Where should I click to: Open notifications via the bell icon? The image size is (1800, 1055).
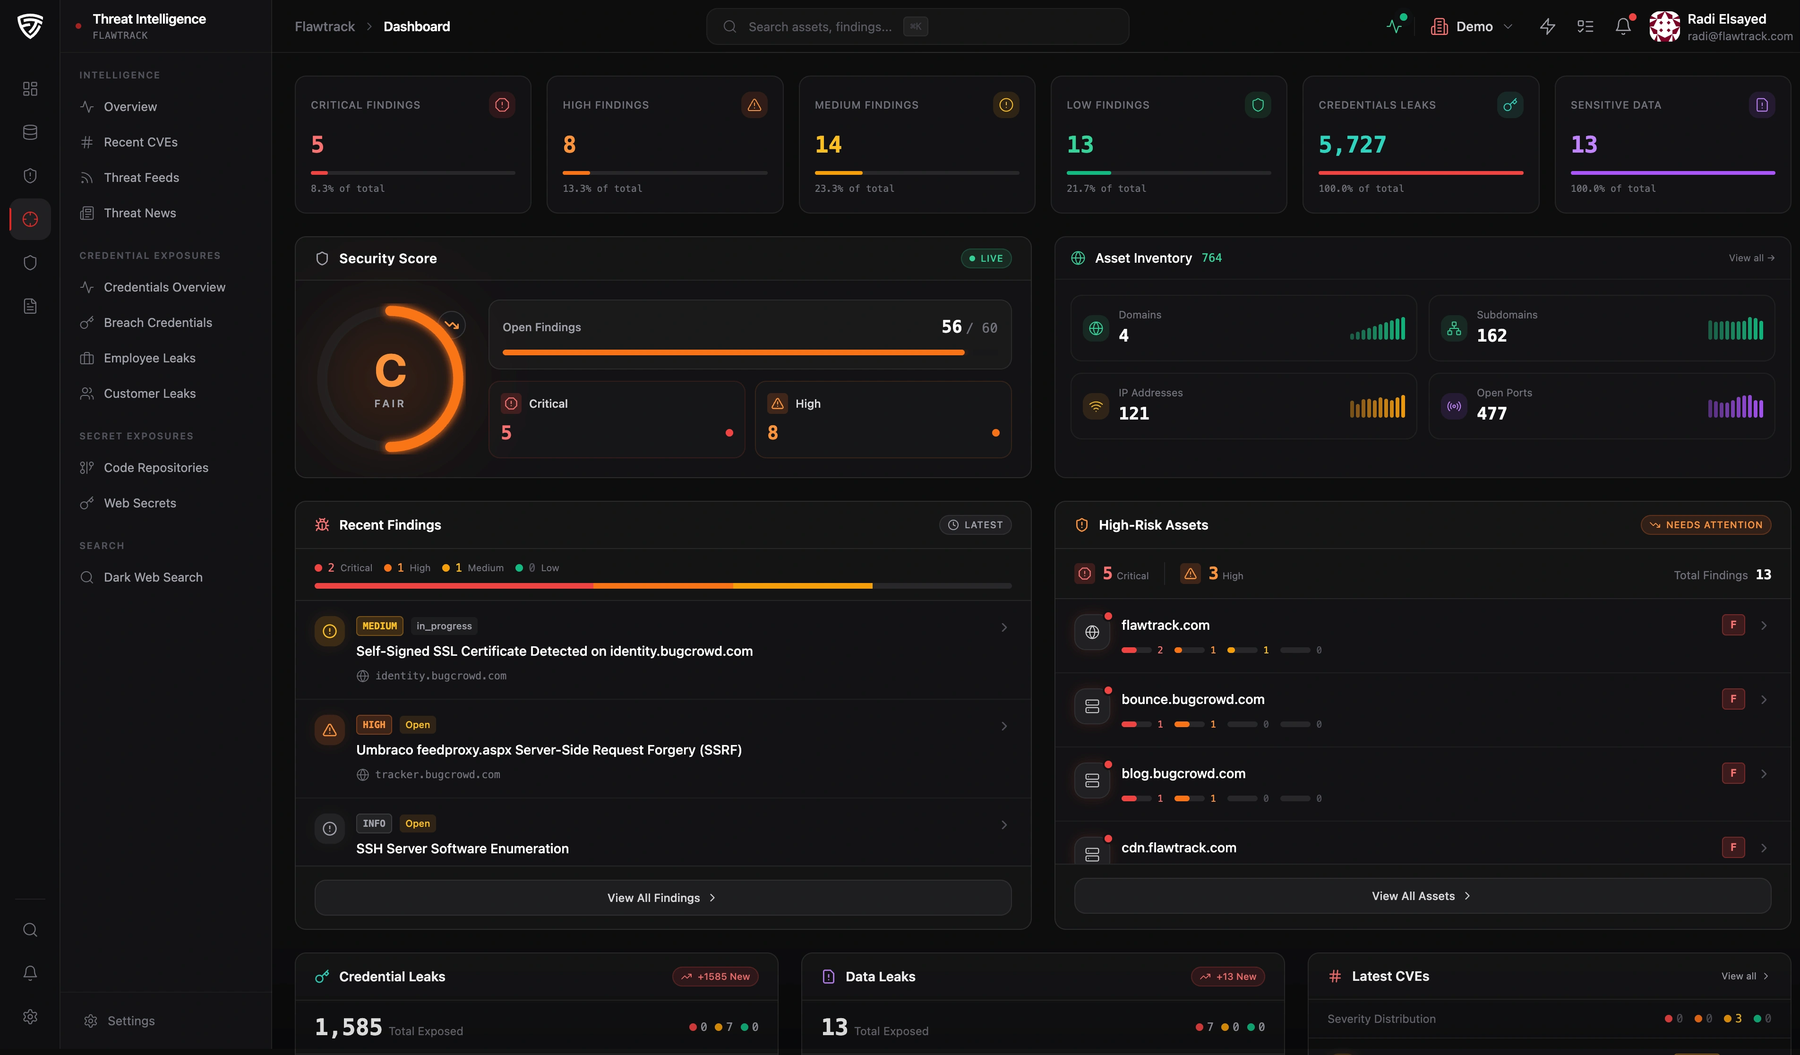click(1623, 26)
